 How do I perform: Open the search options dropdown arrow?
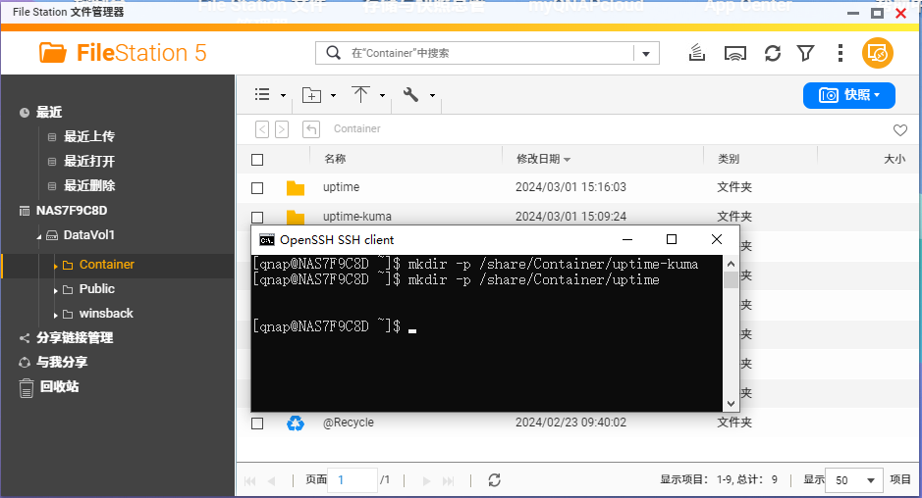(646, 54)
